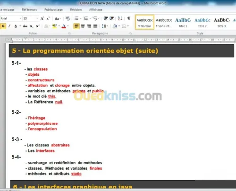Expand shading color dropdown arrow
This screenshot has width=236, height=191.
click(119, 26)
